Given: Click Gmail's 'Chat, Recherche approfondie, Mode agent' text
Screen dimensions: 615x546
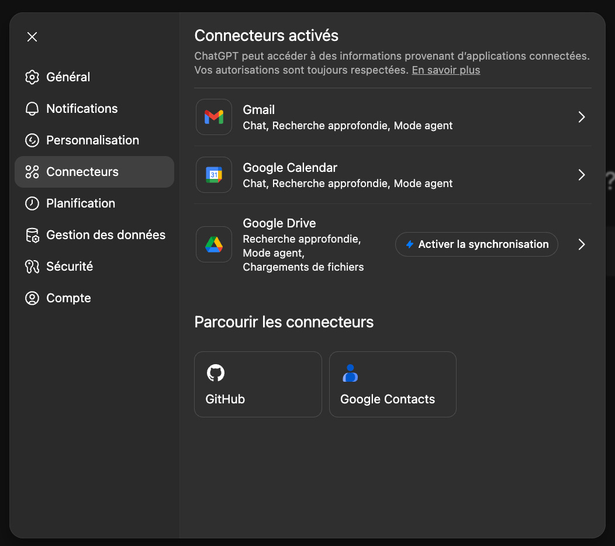Looking at the screenshot, I should (x=347, y=126).
